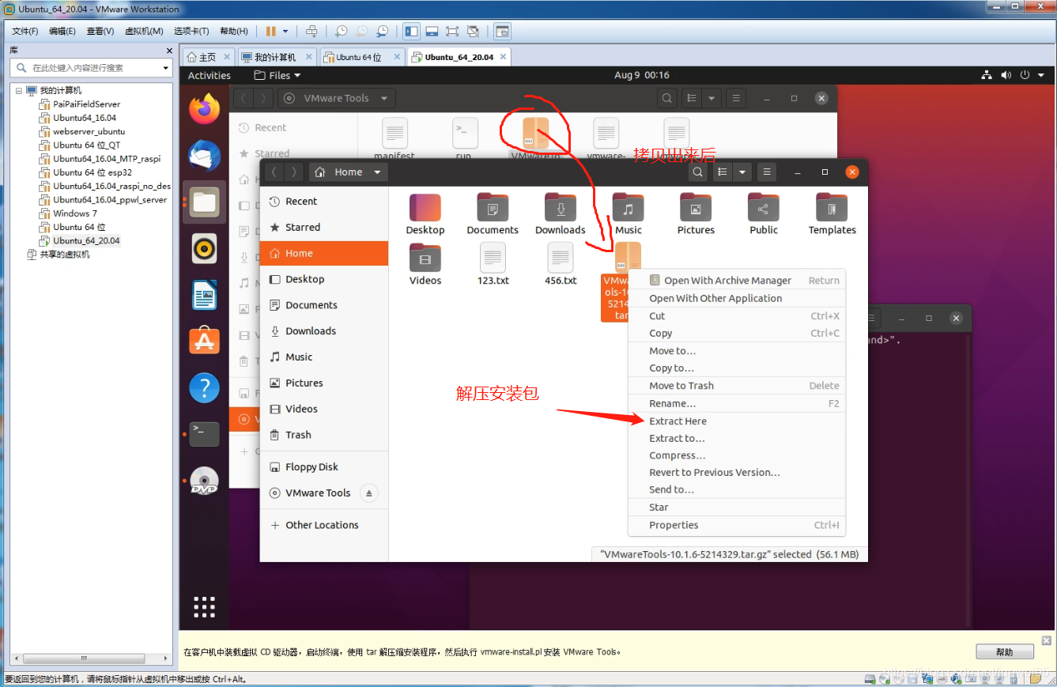
Task: Open Rhythmbox from the dock
Action: pos(205,249)
